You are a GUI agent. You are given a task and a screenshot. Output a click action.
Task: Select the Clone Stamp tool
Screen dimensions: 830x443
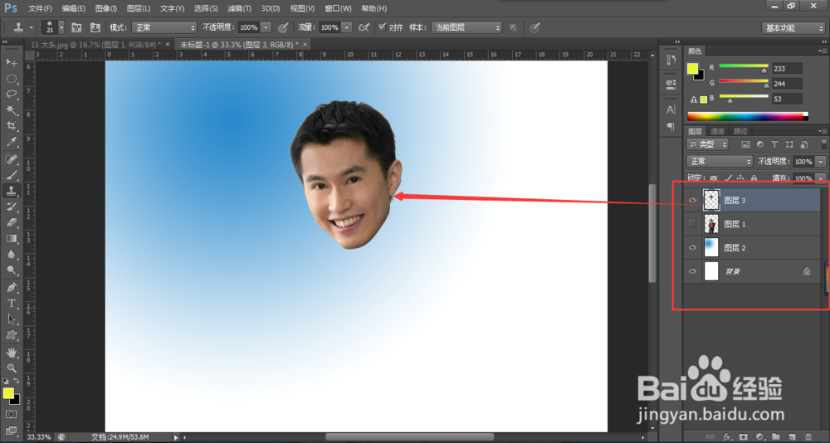[11, 191]
